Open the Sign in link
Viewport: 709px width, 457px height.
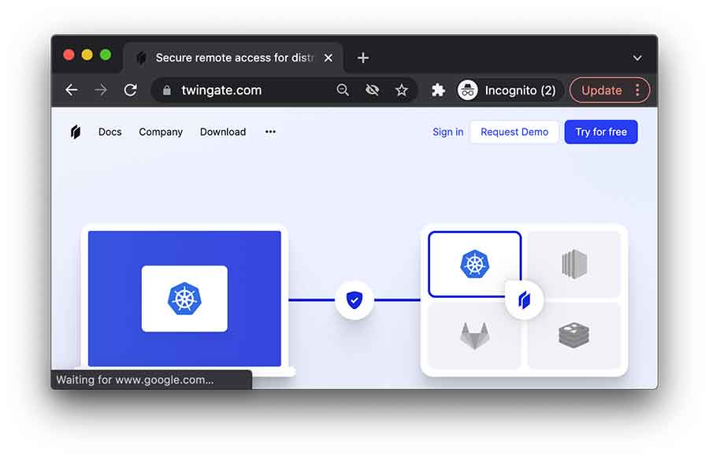447,132
